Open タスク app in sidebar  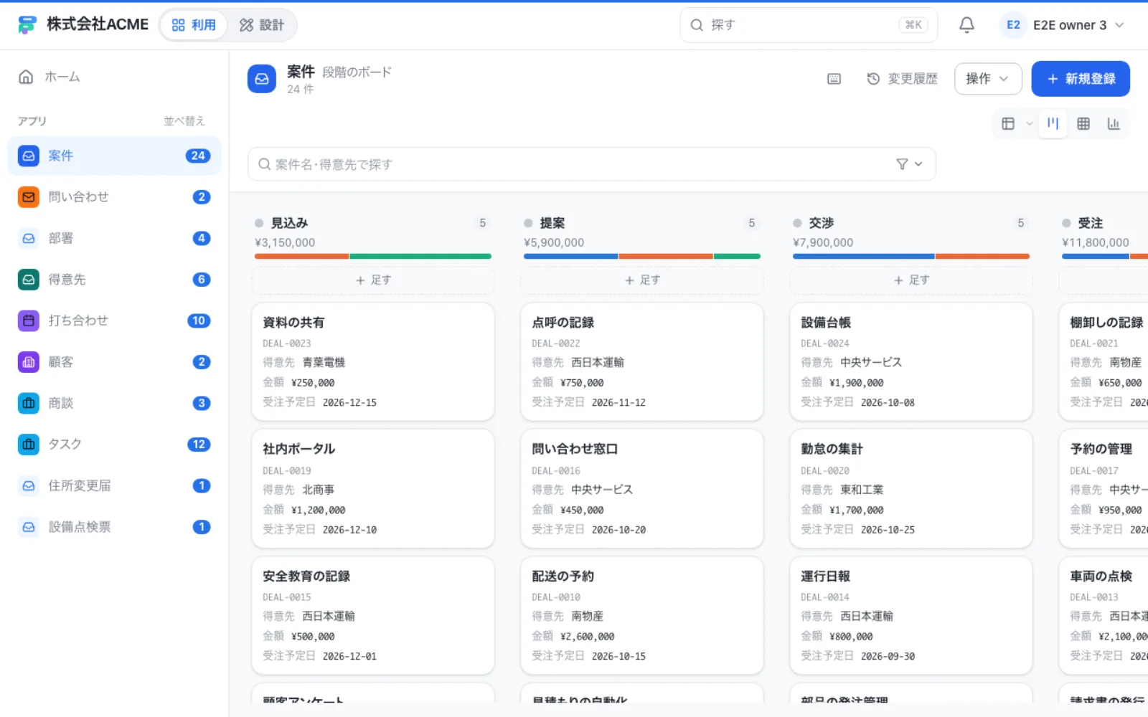click(x=115, y=445)
